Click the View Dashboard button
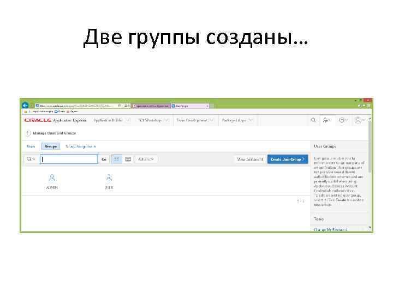This screenshot has height=294, width=393. 250,159
